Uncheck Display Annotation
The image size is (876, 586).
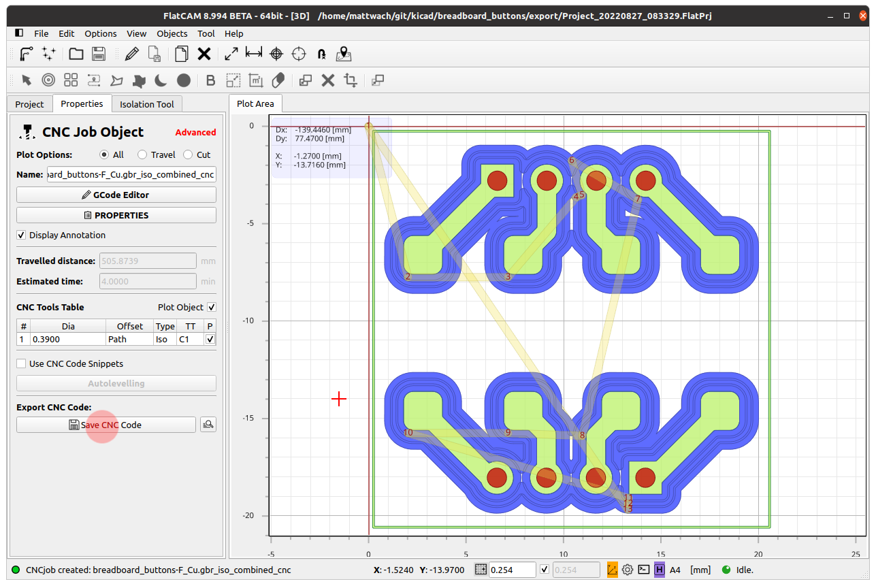tap(22, 235)
